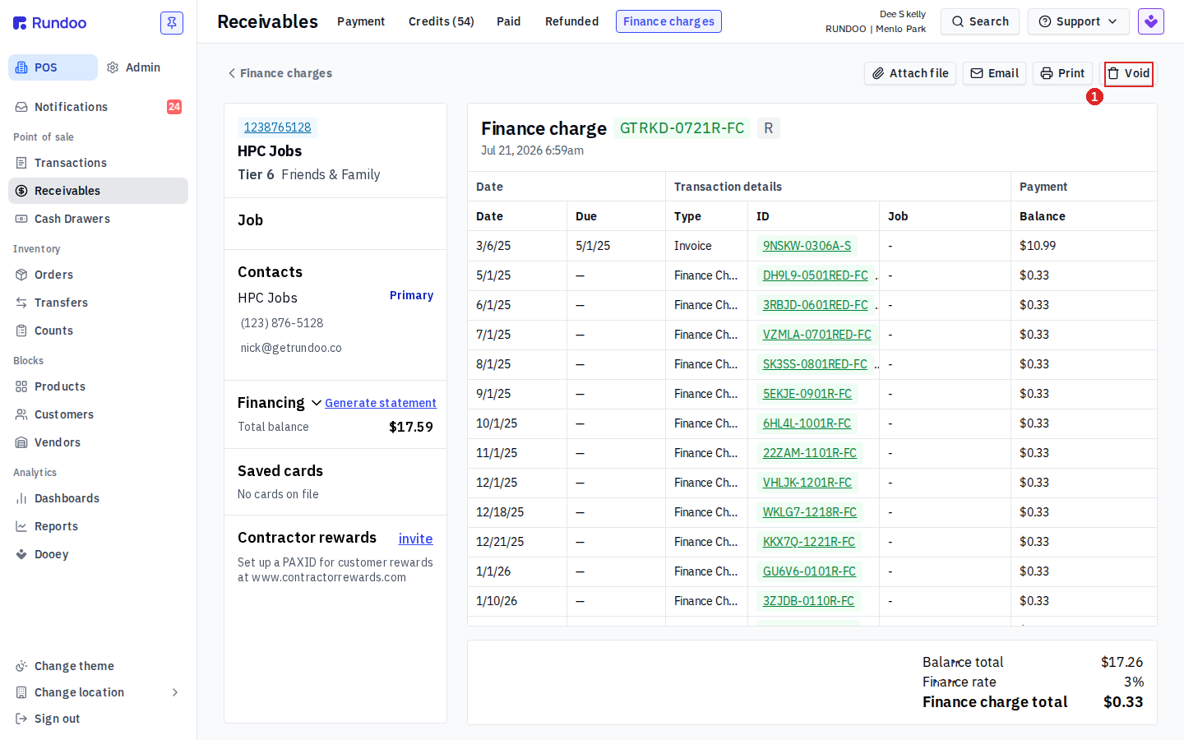
Task: Click the contractor rewards invite link
Action: pos(415,539)
